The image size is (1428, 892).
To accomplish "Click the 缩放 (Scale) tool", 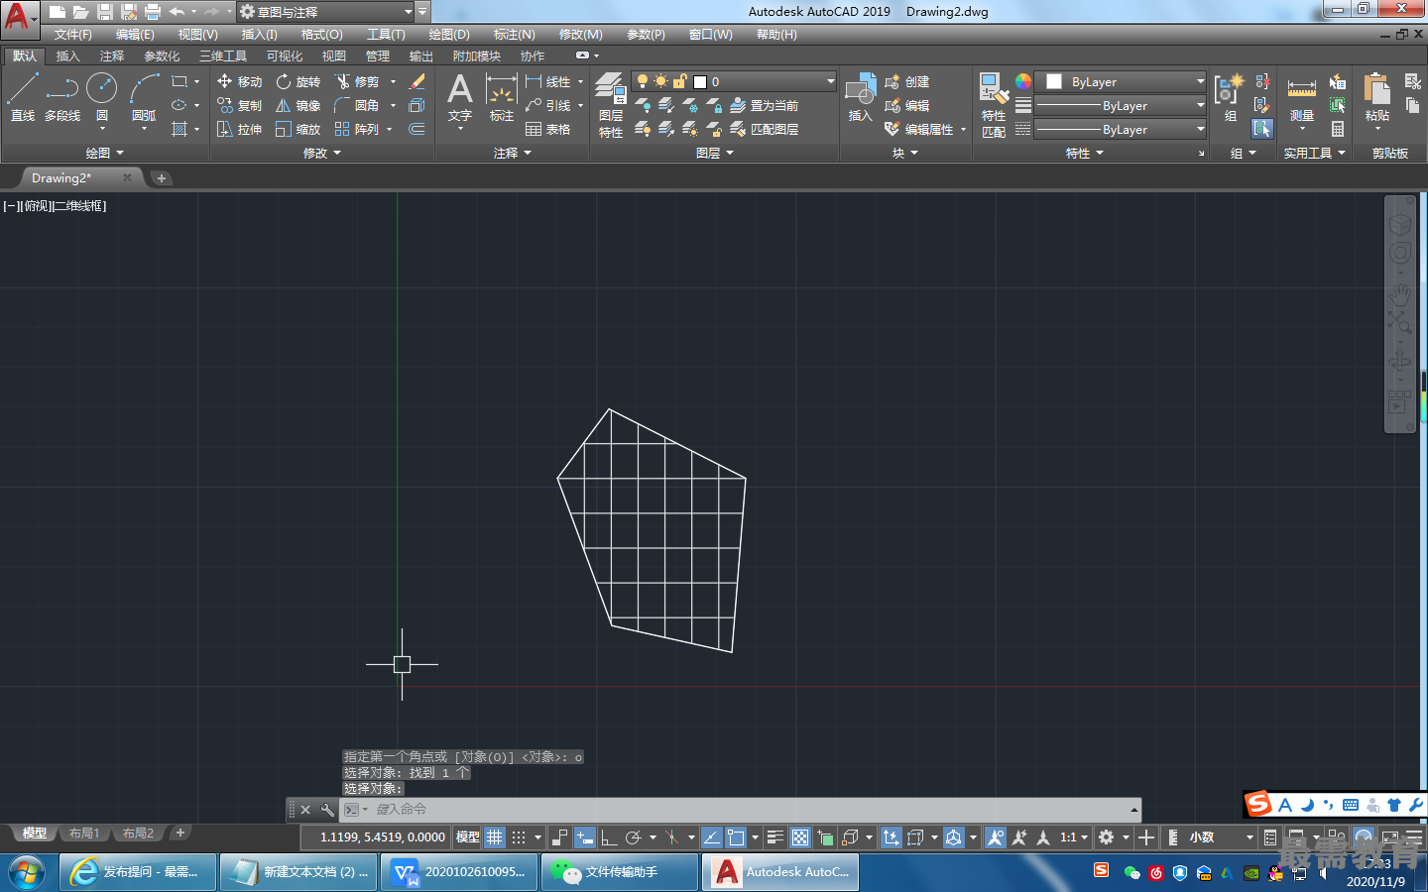I will (x=298, y=129).
